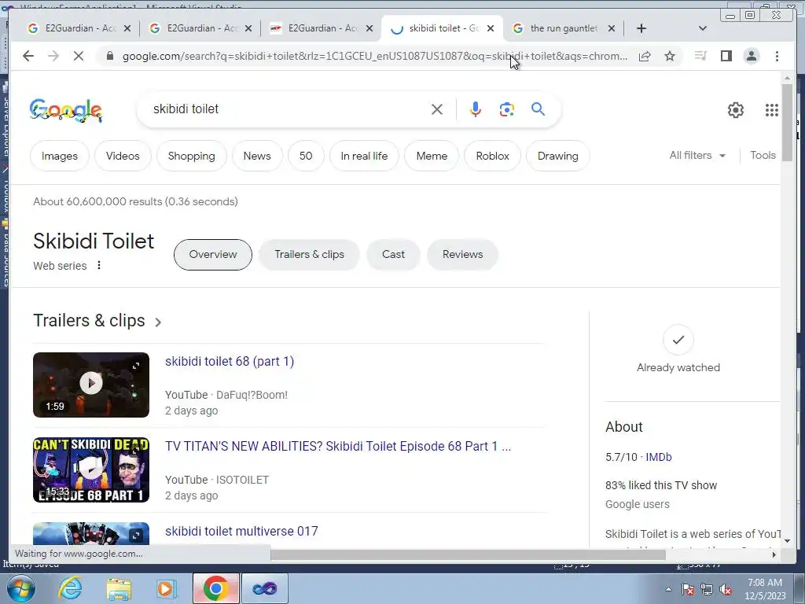
Task: Click the muted volume tray icon
Action: pyautogui.click(x=725, y=590)
